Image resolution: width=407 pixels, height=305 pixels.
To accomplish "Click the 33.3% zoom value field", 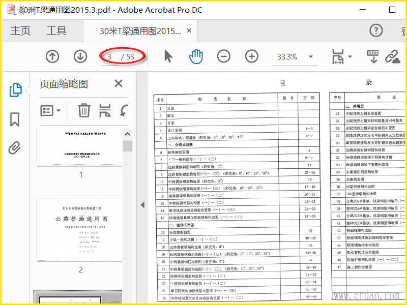I will tap(287, 57).
